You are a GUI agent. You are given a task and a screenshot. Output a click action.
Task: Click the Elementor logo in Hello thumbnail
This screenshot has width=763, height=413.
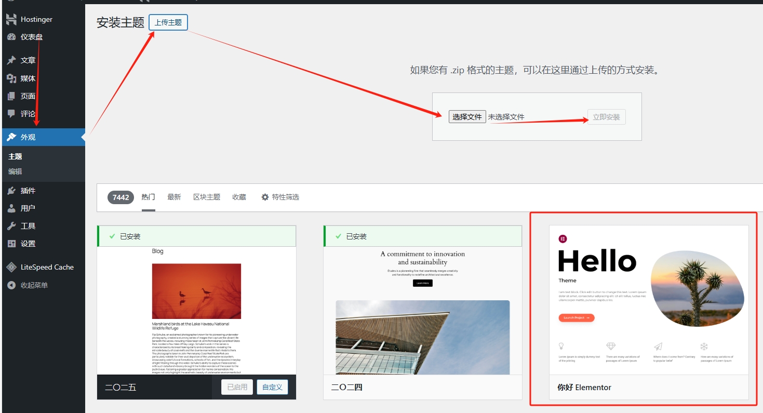click(563, 239)
